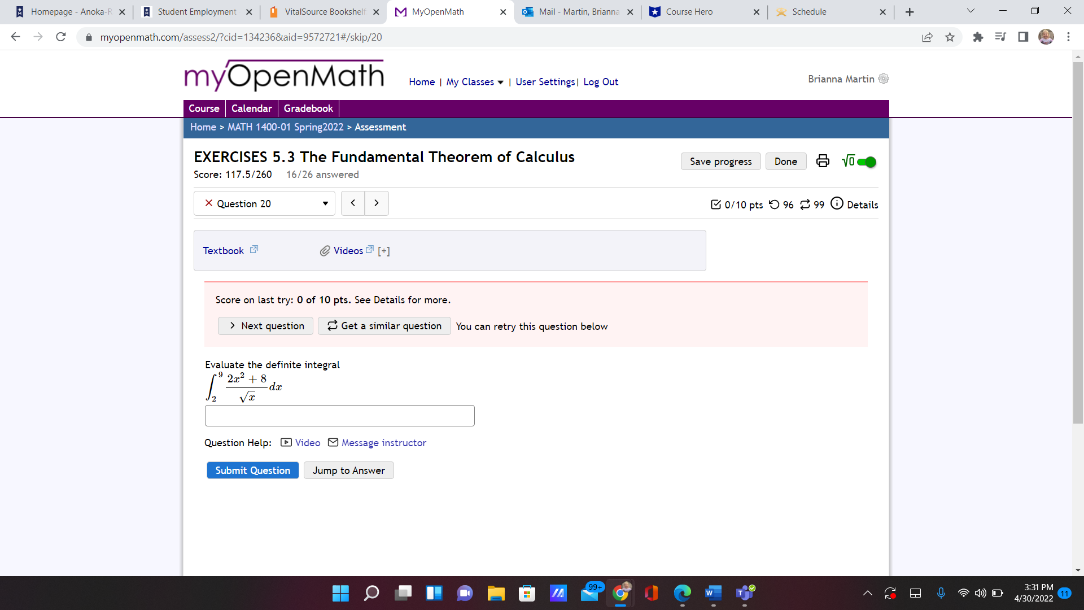This screenshot has height=610, width=1084.
Task: Click the answer input field
Action: (339, 416)
